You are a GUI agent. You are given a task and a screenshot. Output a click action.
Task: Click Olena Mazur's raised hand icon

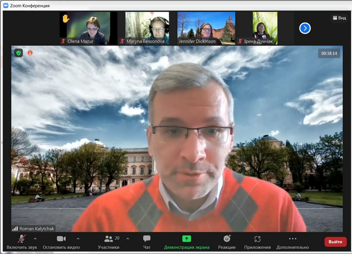(65, 19)
